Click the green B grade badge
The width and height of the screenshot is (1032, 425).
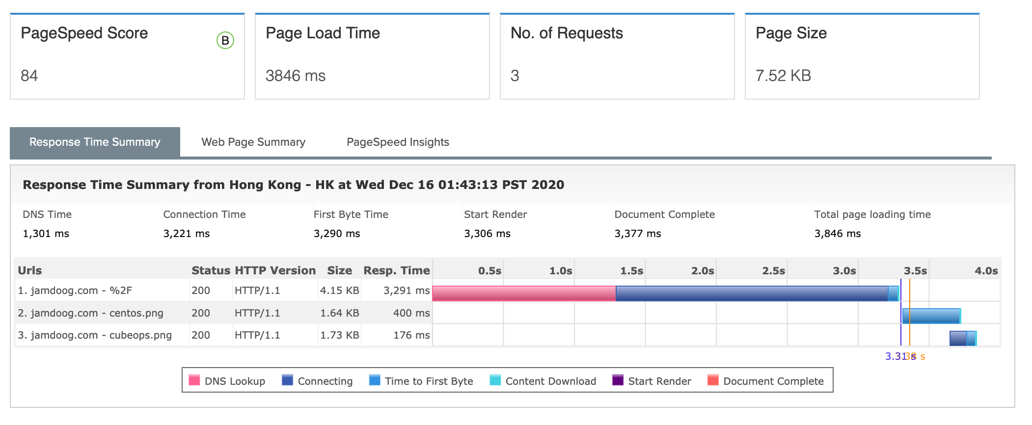click(x=225, y=40)
